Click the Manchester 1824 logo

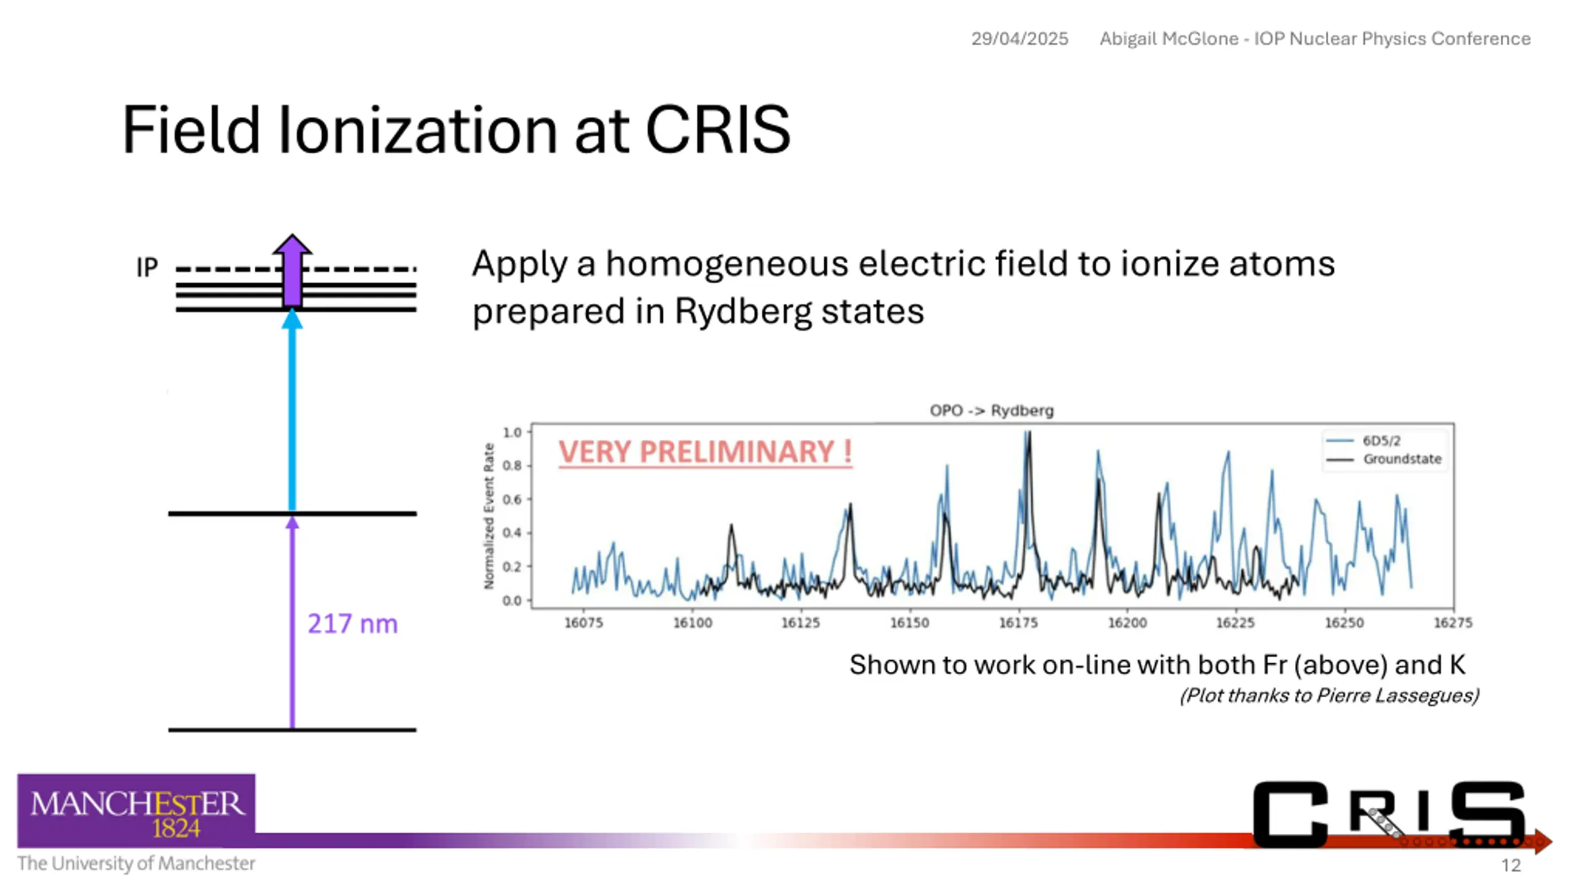(136, 811)
